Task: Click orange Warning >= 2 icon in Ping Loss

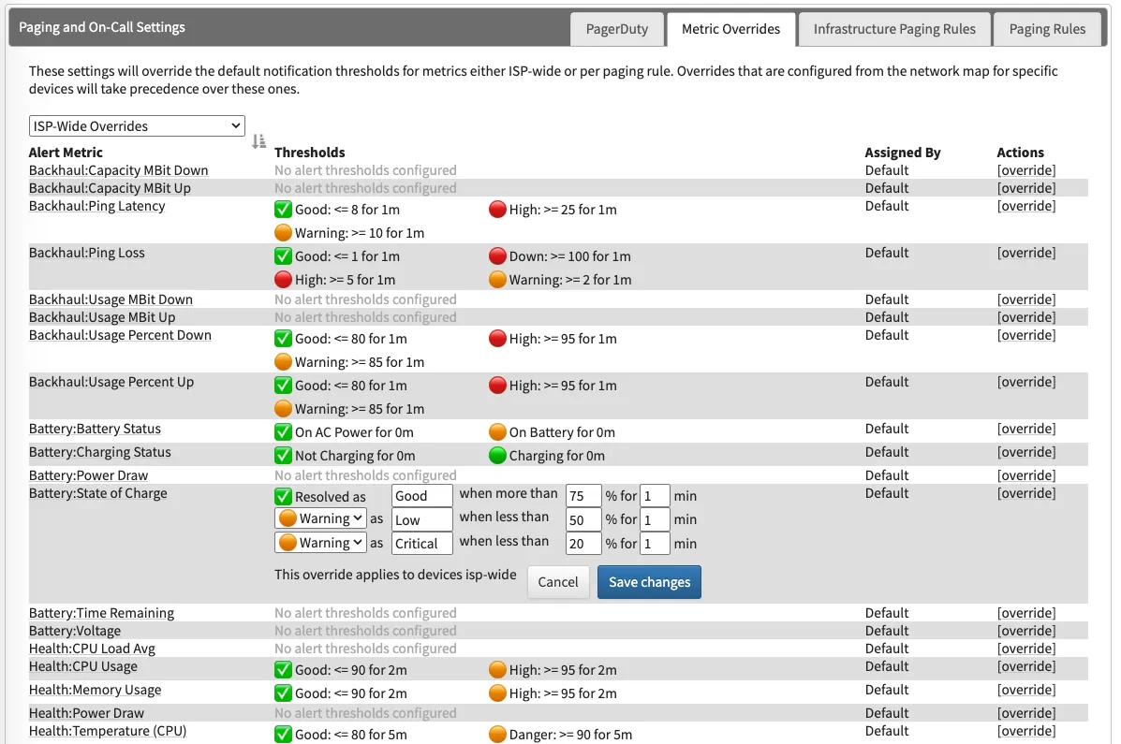Action: click(x=497, y=280)
